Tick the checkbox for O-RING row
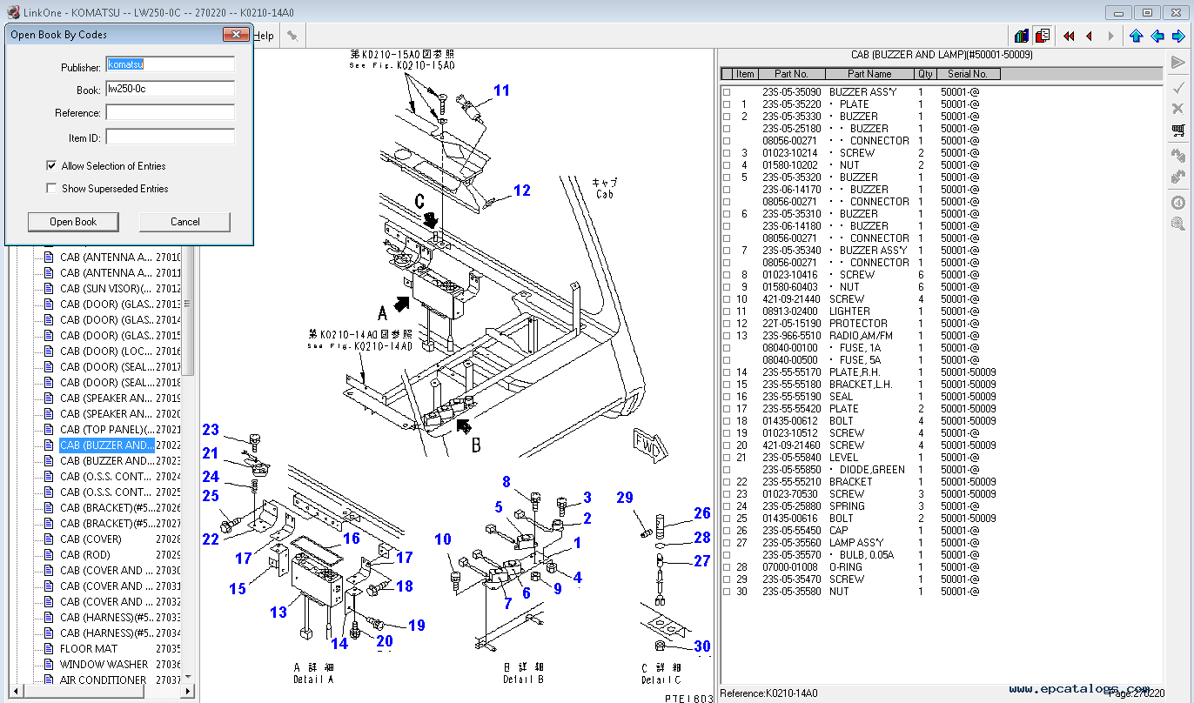Image resolution: width=1194 pixels, height=703 pixels. 727,567
